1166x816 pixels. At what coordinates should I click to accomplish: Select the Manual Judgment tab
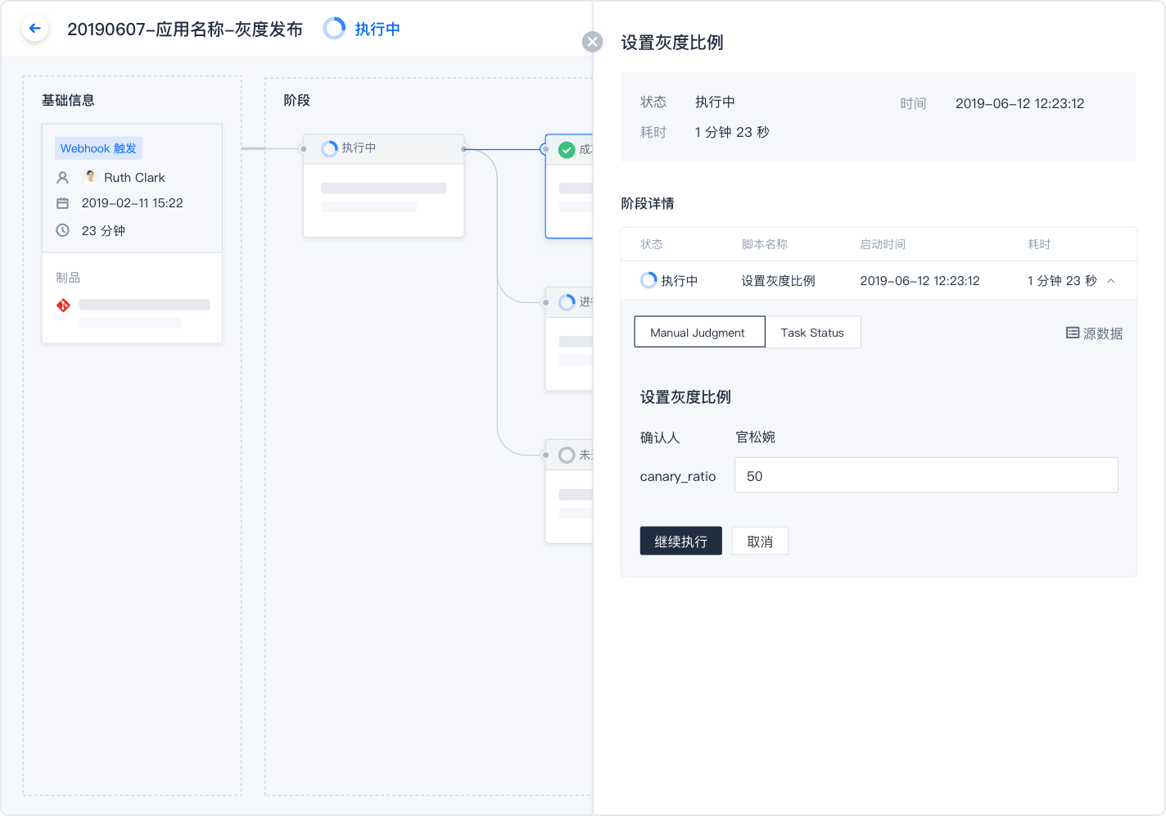click(698, 333)
